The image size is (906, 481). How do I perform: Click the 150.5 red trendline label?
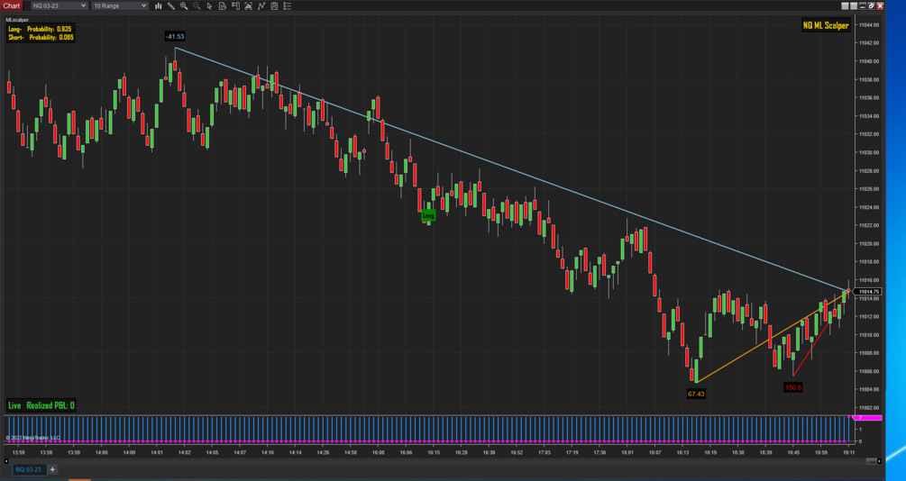tap(793, 387)
